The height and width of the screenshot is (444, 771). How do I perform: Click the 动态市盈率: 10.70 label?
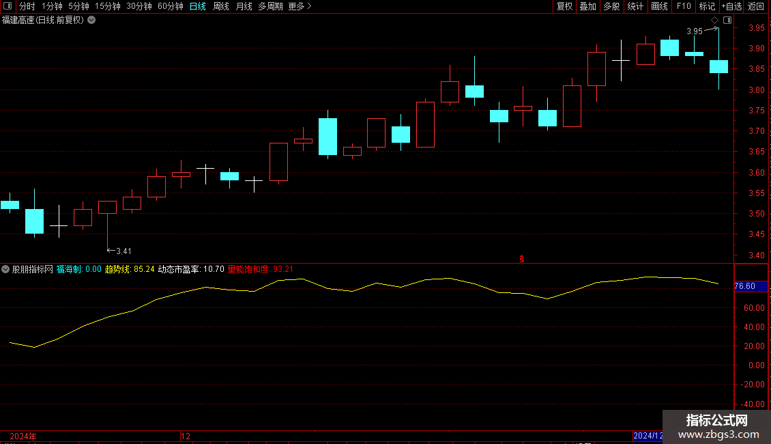click(x=191, y=269)
